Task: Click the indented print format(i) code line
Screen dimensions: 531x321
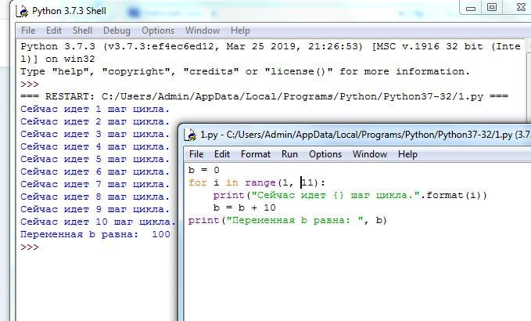Action: click(x=350, y=196)
